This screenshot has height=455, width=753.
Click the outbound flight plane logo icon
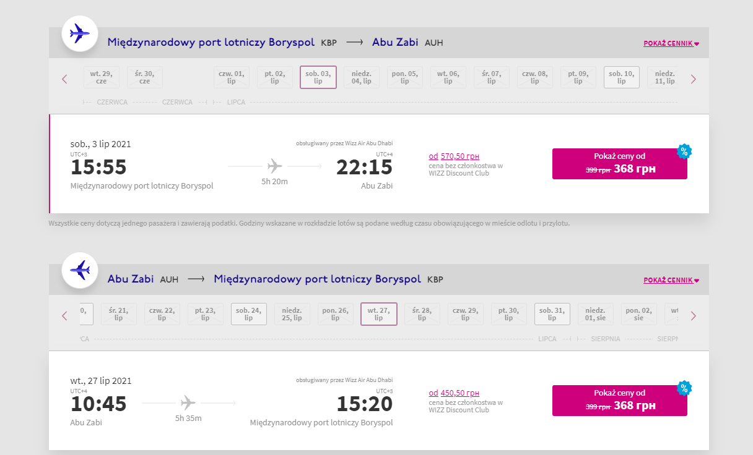[x=80, y=33]
